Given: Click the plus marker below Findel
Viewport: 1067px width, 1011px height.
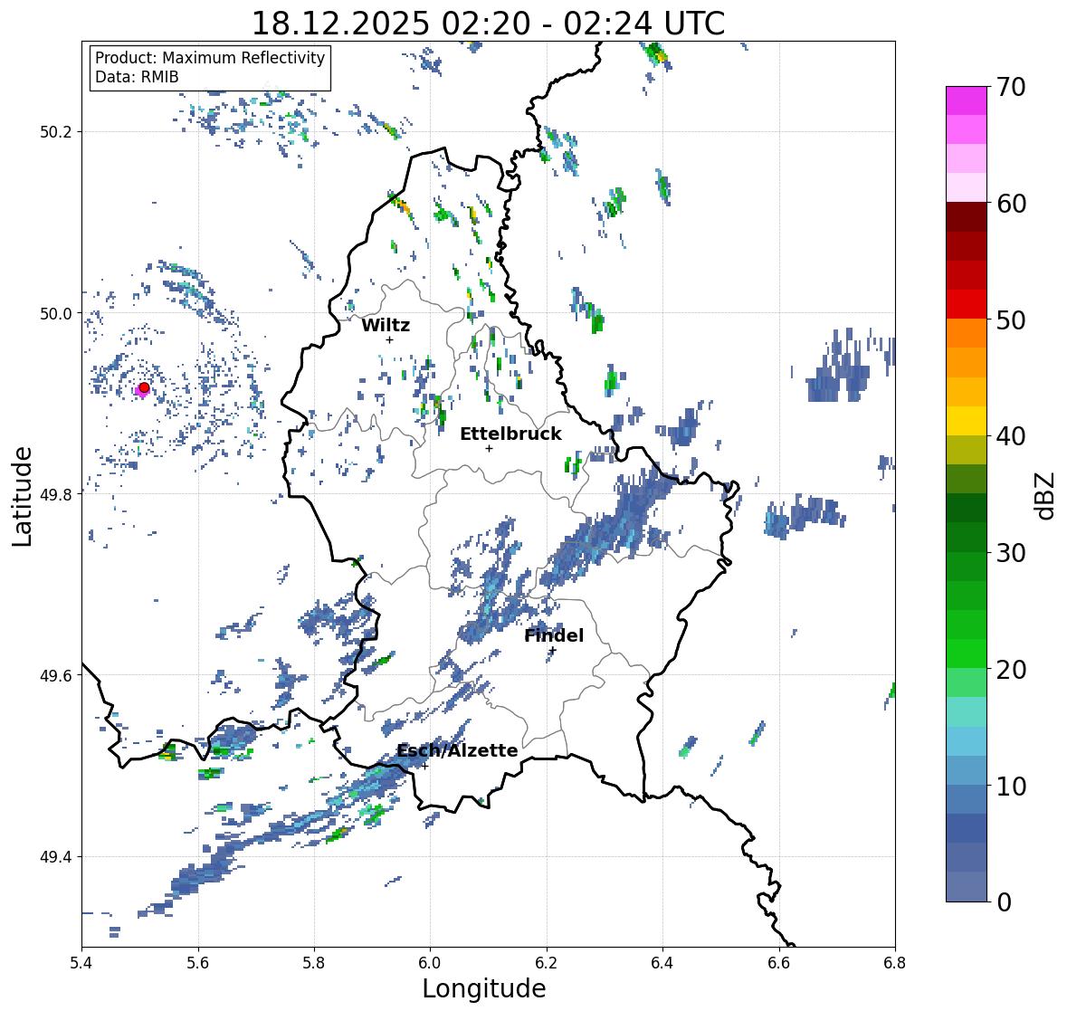Looking at the screenshot, I should click(x=553, y=651).
